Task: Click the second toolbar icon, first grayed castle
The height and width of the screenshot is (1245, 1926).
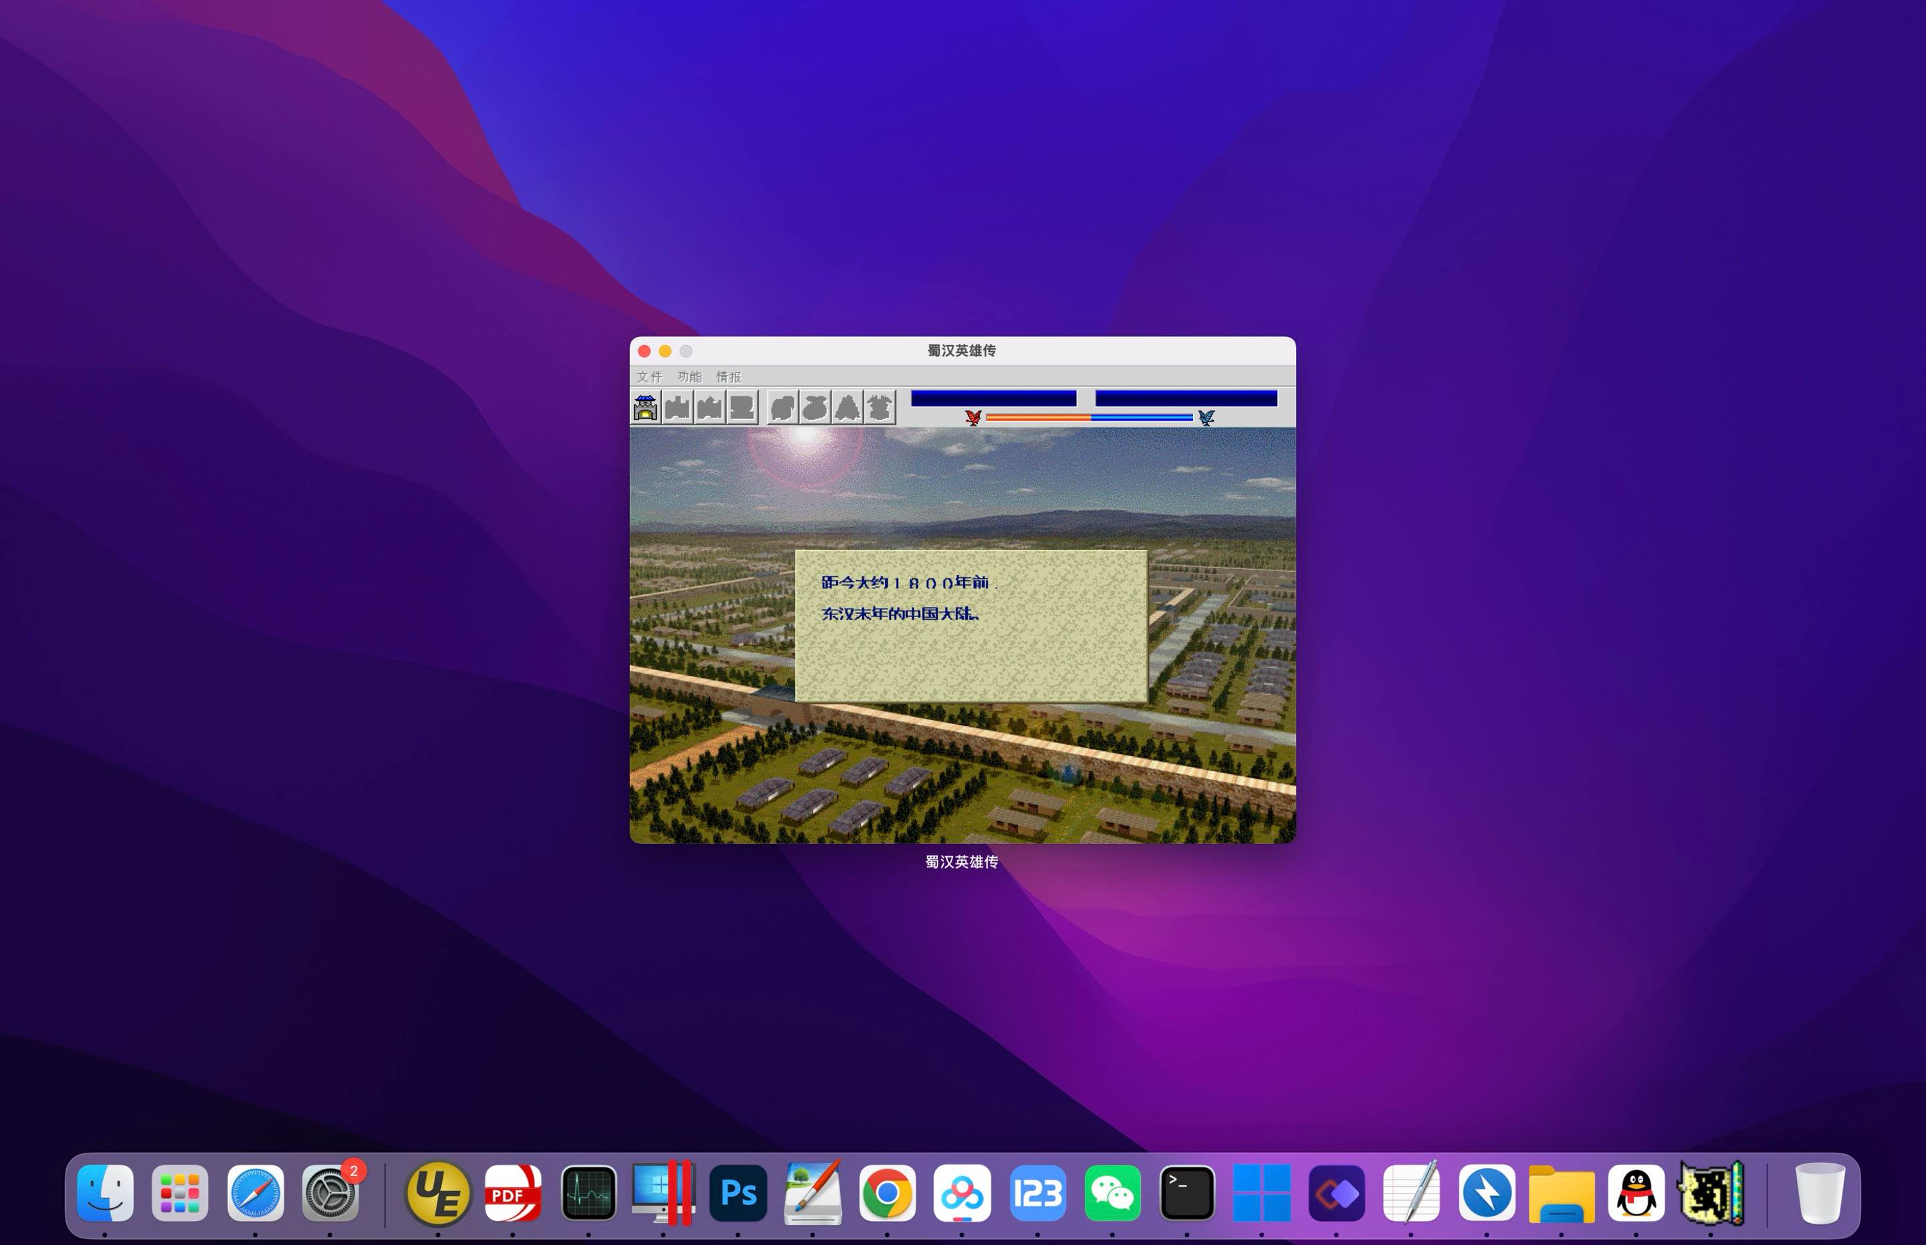Action: [x=677, y=407]
